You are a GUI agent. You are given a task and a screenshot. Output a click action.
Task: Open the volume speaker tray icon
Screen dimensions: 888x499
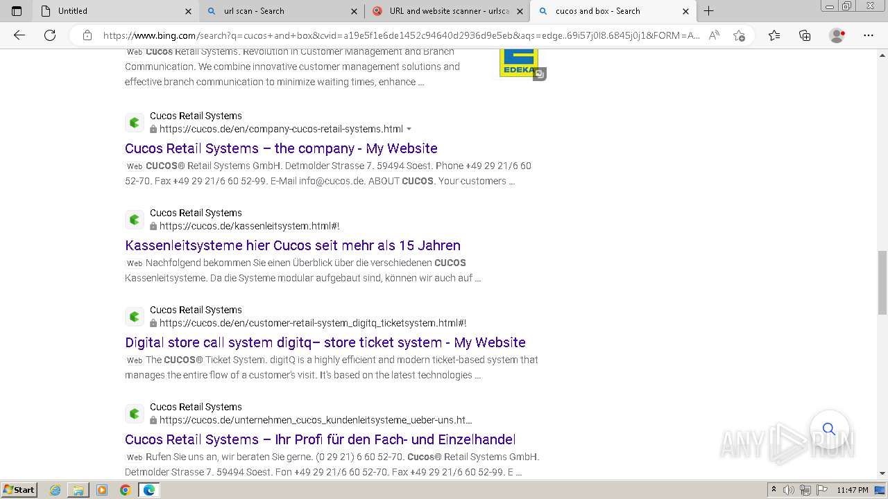789,490
